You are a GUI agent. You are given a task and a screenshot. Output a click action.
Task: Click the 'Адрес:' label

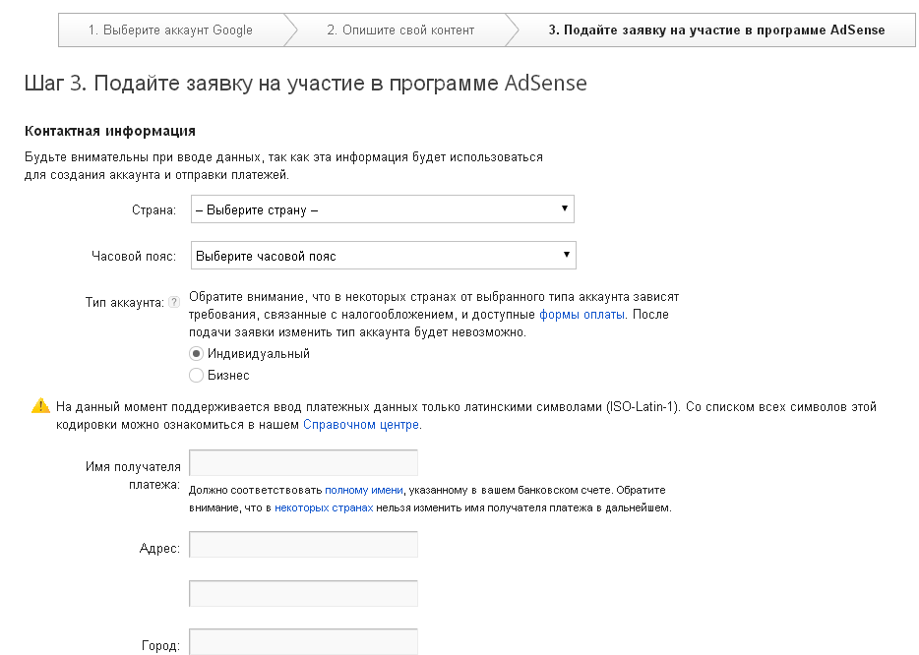[159, 549]
